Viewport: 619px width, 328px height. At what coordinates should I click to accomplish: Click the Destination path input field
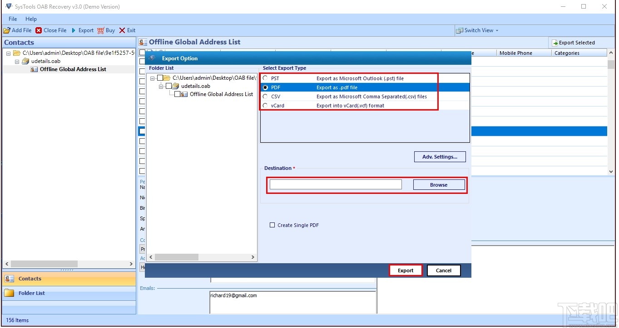tap(336, 184)
